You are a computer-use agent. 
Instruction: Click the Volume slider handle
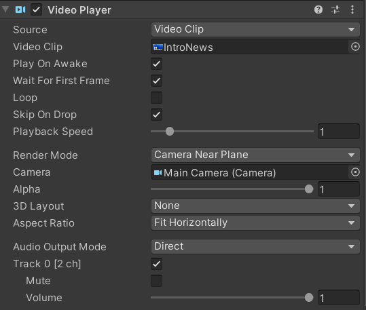[x=309, y=297]
